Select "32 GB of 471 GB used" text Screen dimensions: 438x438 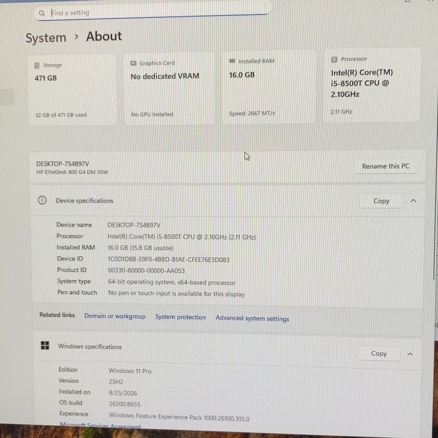click(61, 115)
